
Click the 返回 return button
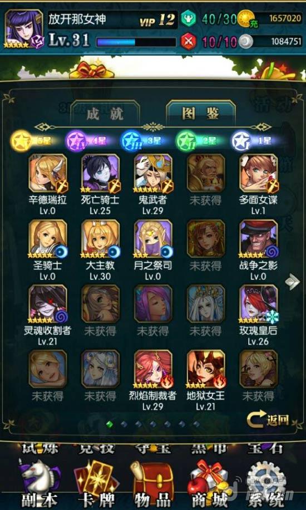click(268, 420)
